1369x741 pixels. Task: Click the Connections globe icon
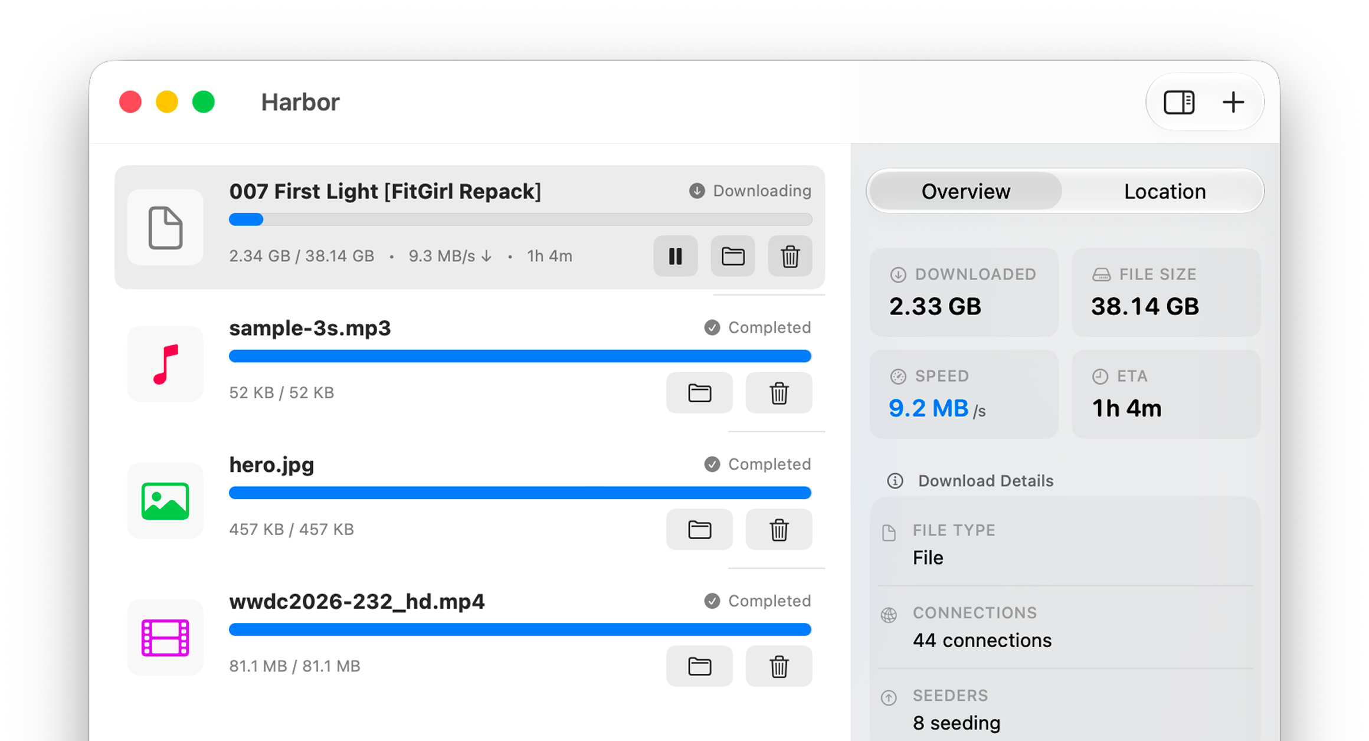pos(889,615)
